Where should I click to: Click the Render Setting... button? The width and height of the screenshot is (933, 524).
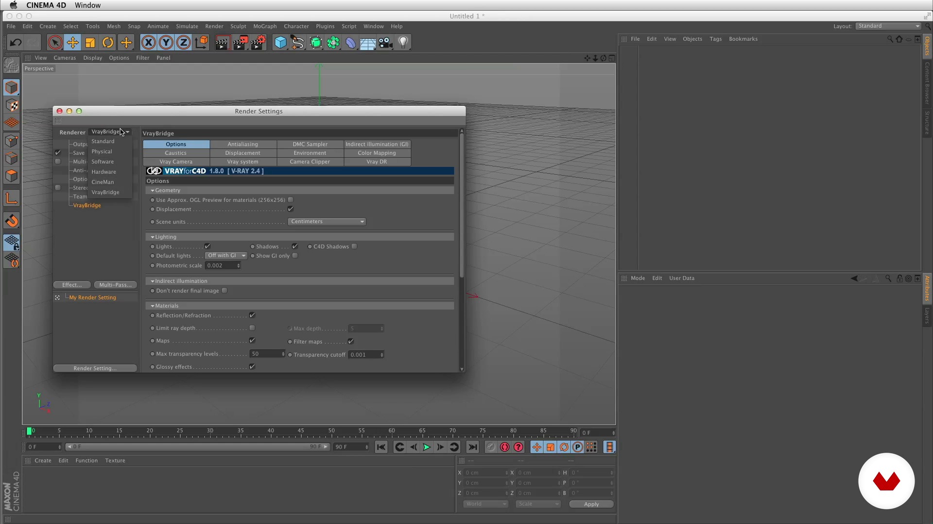coord(95,368)
